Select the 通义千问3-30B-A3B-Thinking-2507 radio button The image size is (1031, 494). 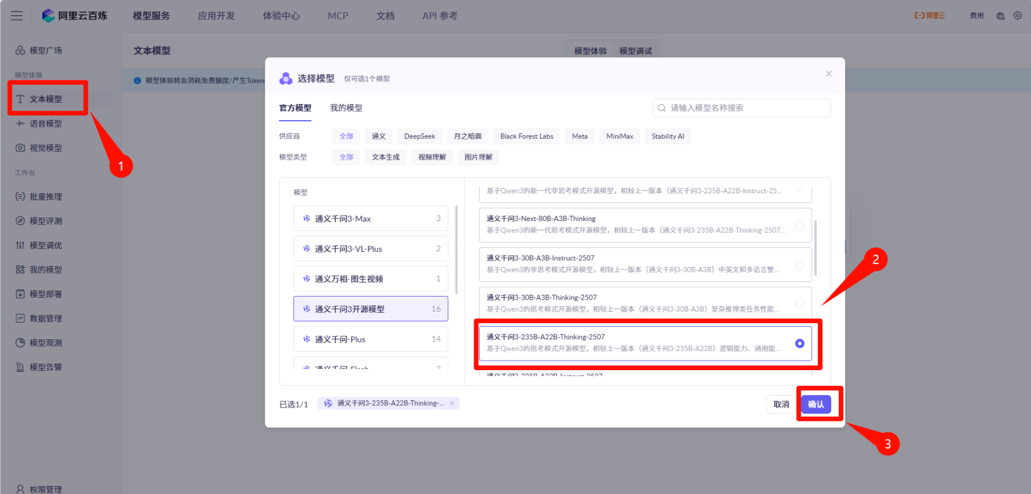pyautogui.click(x=800, y=304)
